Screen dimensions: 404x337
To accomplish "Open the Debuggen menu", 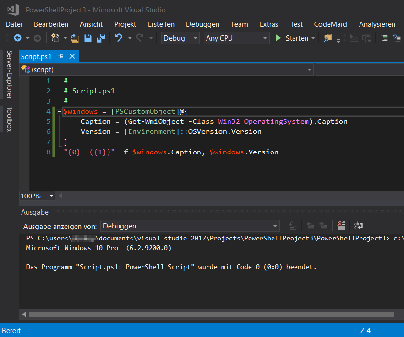I will point(202,24).
